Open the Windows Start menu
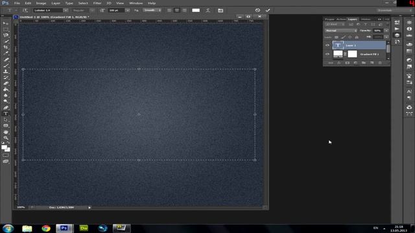 coord(8,228)
